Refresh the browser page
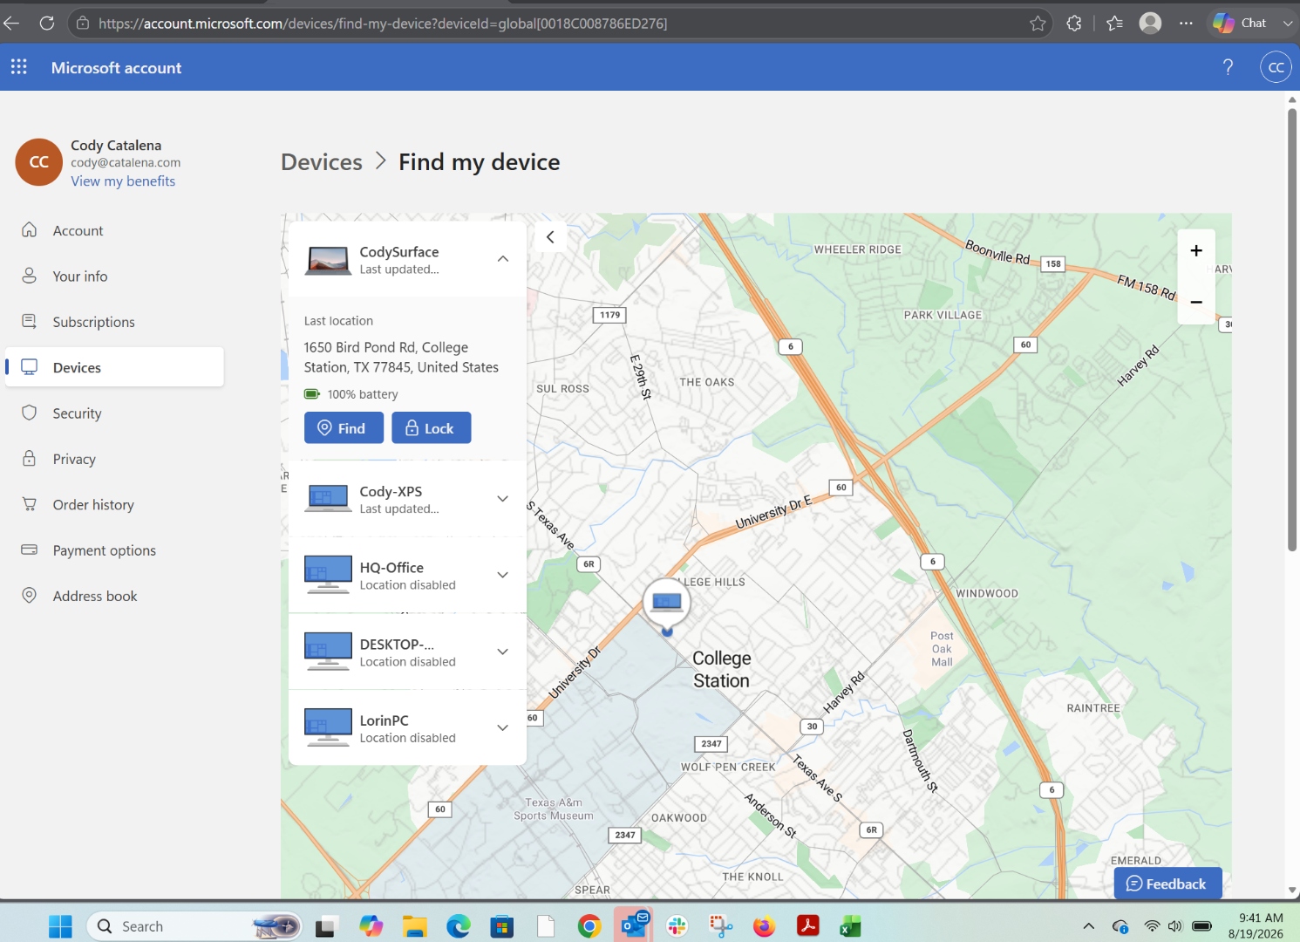 point(47,24)
